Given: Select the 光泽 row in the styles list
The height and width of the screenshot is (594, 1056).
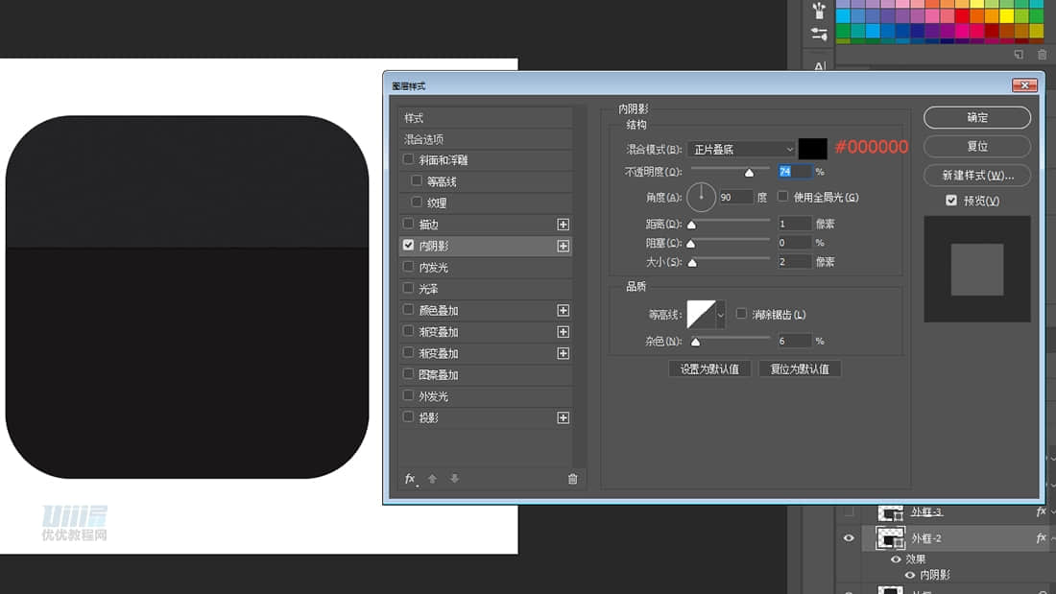Looking at the screenshot, I should pos(485,289).
